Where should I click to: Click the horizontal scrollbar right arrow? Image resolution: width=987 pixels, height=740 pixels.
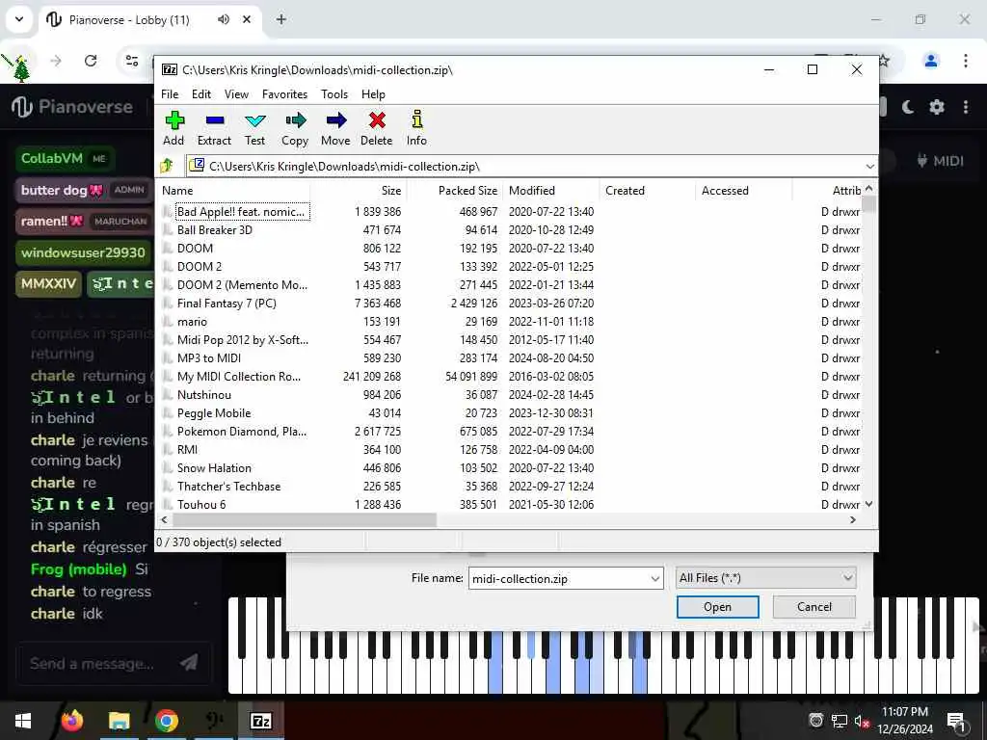click(853, 519)
